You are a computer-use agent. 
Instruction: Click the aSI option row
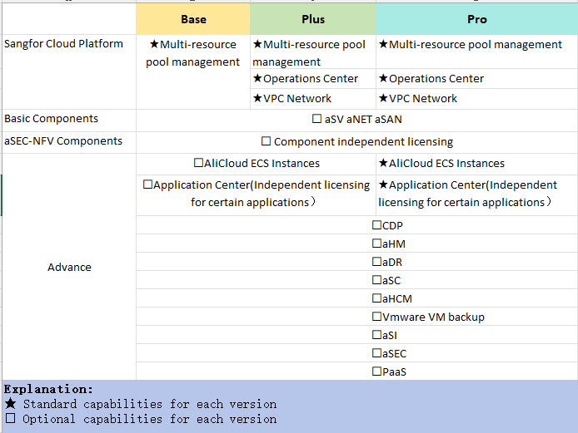(356, 335)
